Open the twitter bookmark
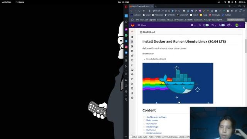This screenshot has height=139, width=247. pyautogui.click(x=227, y=15)
